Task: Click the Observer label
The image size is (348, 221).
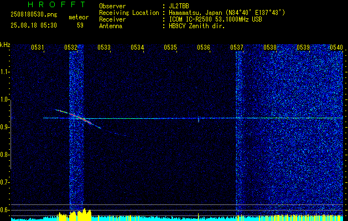Action: [112, 6]
